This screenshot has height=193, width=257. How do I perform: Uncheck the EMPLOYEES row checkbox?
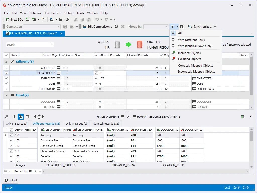[6, 78]
